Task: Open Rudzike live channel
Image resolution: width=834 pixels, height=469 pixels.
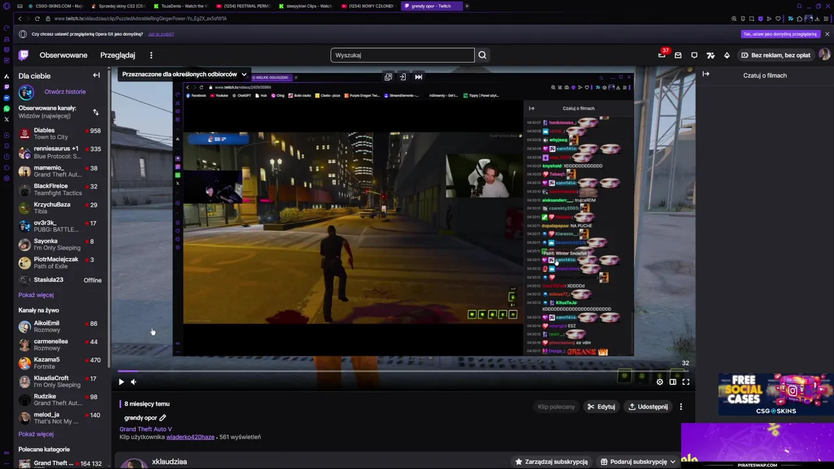Action: click(59, 399)
